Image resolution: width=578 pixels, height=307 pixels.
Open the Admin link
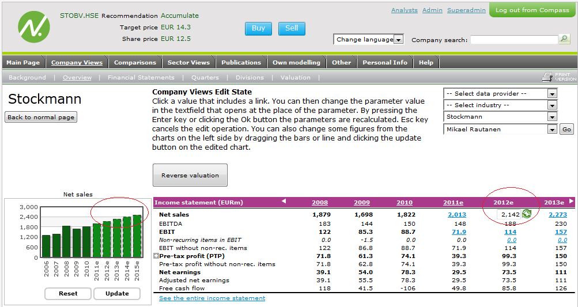tap(432, 10)
